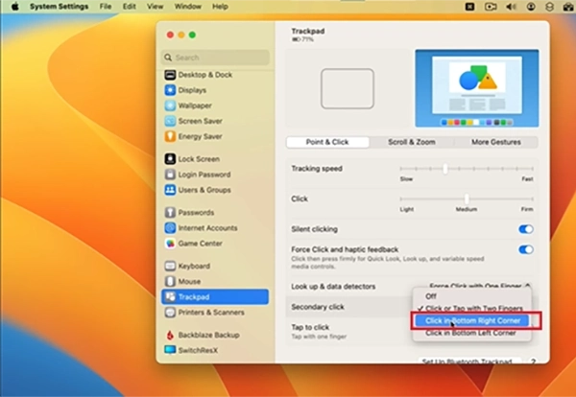Open Desktop & Dock settings icon
The width and height of the screenshot is (576, 397).
170,75
